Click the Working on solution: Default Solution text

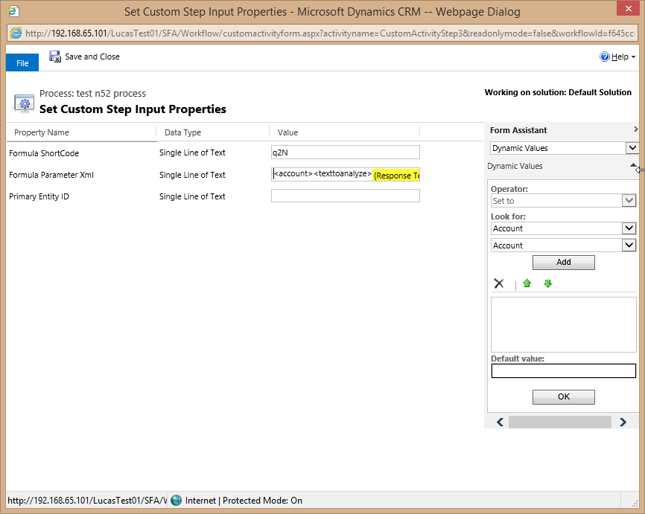[558, 92]
